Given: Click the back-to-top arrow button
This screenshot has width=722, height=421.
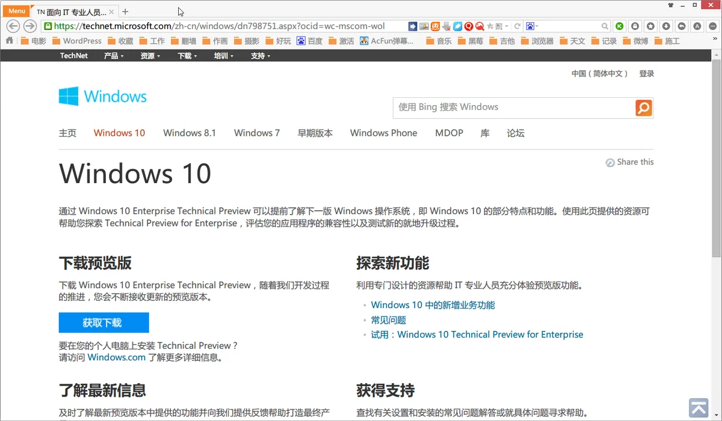Looking at the screenshot, I should [699, 408].
